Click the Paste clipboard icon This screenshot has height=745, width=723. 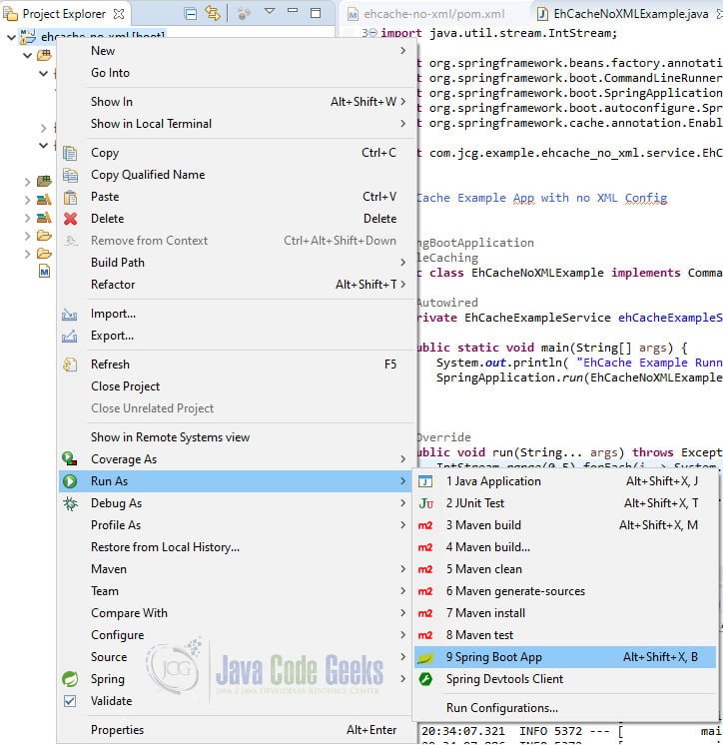[70, 197]
